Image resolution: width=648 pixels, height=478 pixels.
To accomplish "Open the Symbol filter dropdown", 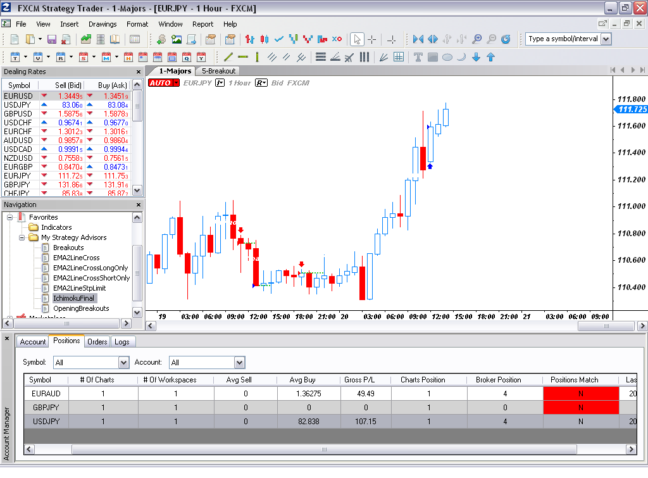I will click(124, 363).
